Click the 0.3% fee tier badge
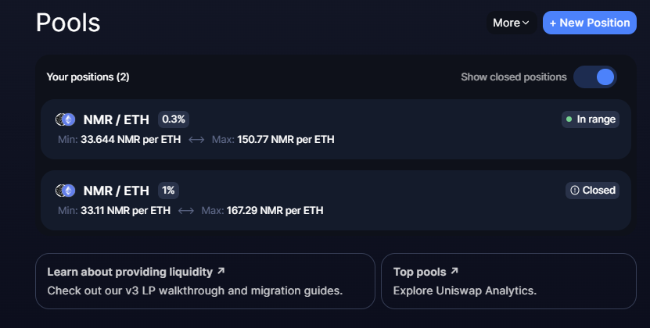The height and width of the screenshot is (328, 650). (x=174, y=119)
